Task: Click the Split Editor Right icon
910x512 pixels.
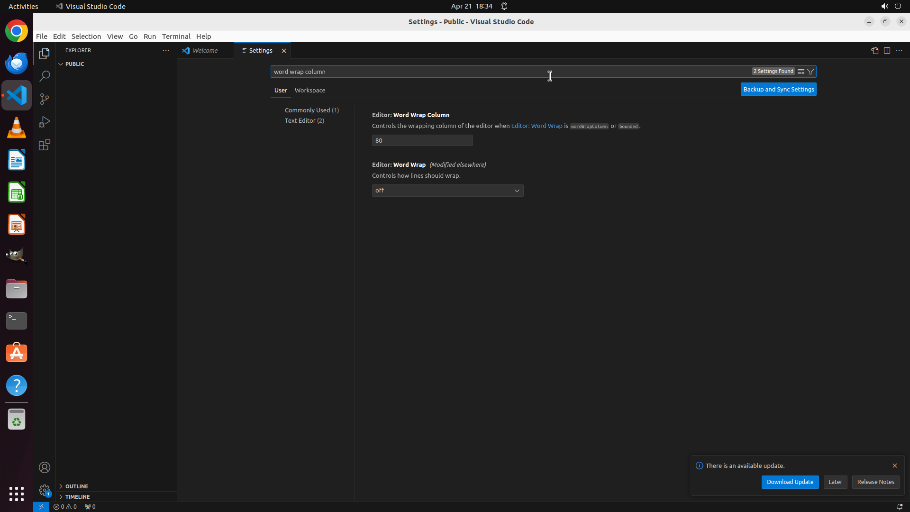Action: pyautogui.click(x=887, y=51)
